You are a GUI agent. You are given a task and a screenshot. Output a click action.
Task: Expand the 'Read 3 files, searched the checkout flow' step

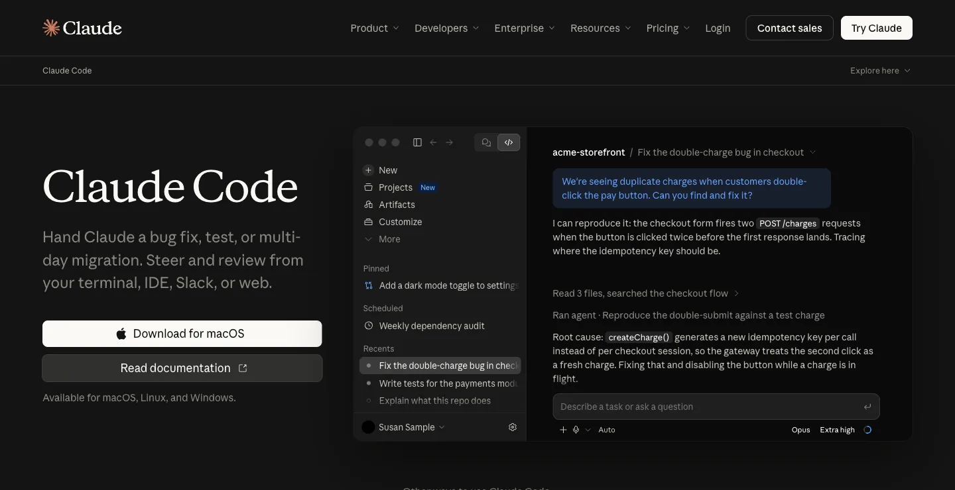(x=645, y=293)
